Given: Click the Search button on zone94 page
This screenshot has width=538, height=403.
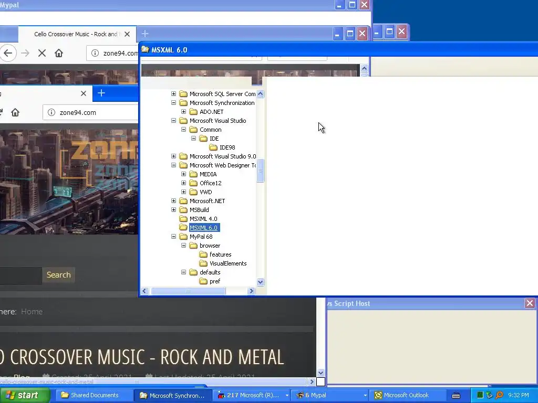Looking at the screenshot, I should [x=59, y=275].
